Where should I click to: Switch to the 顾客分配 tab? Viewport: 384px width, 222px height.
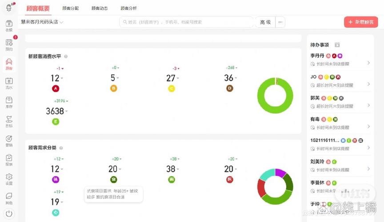click(x=71, y=8)
